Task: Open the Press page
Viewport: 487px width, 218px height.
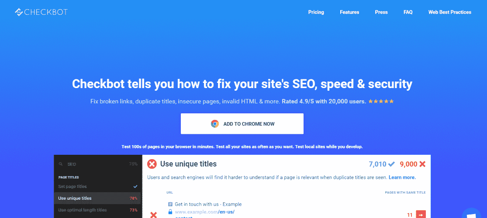Action: pos(381,12)
